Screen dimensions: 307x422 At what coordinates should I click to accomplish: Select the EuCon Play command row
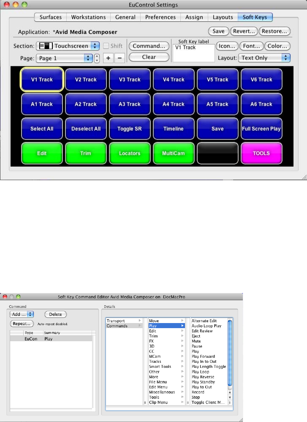51,339
